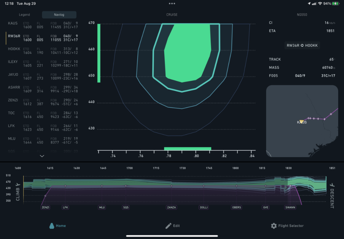
Task: Tap the ZENZI label on timeline
Action: 45,207
